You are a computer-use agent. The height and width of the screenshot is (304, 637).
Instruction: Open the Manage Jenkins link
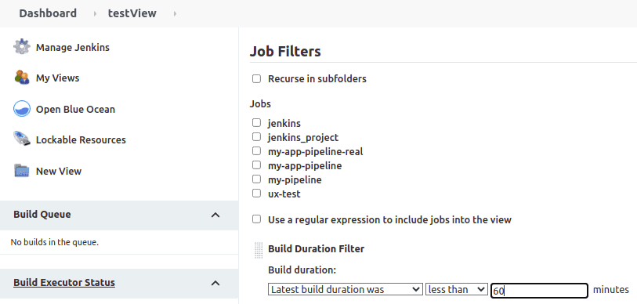tap(73, 48)
